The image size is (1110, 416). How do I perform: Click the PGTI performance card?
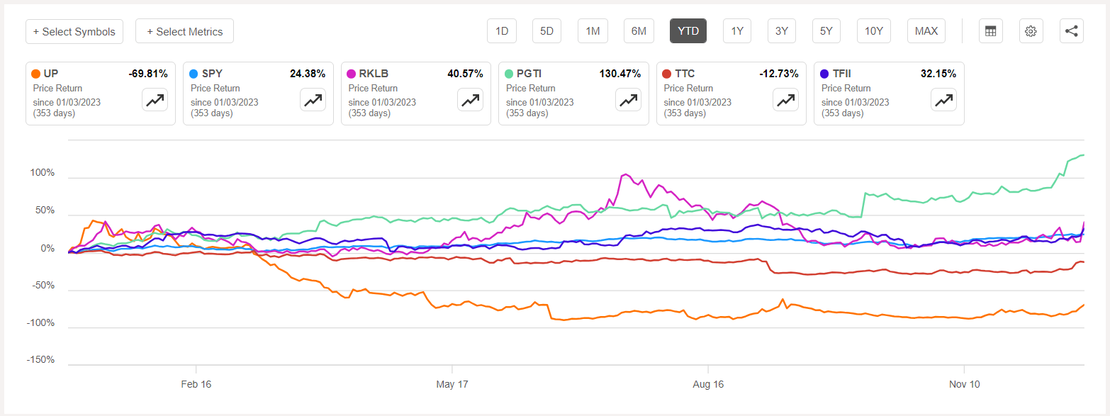coord(573,93)
